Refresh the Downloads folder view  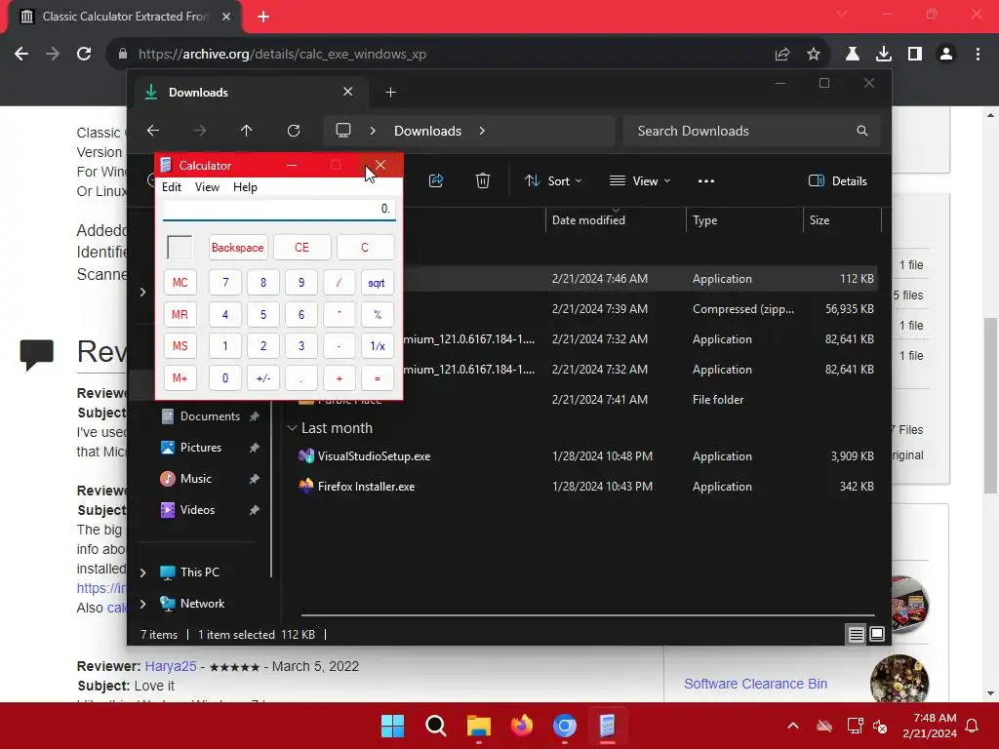point(294,131)
